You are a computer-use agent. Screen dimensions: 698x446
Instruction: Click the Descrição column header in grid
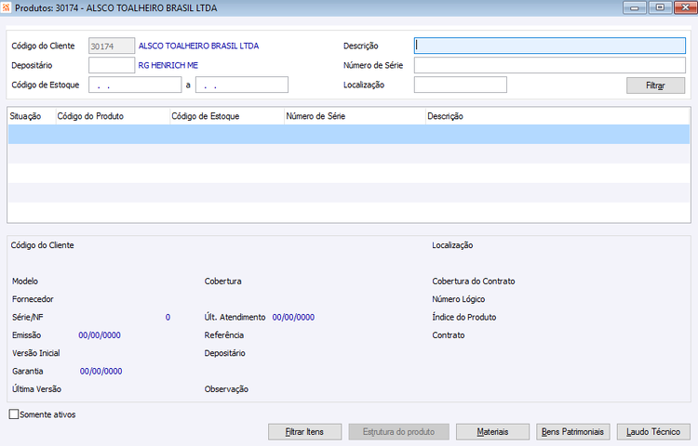[x=557, y=116]
